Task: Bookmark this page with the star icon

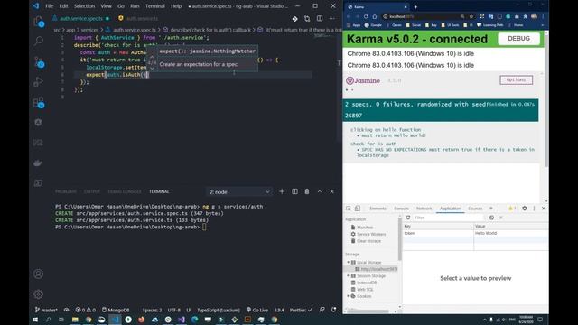Action: (x=471, y=16)
